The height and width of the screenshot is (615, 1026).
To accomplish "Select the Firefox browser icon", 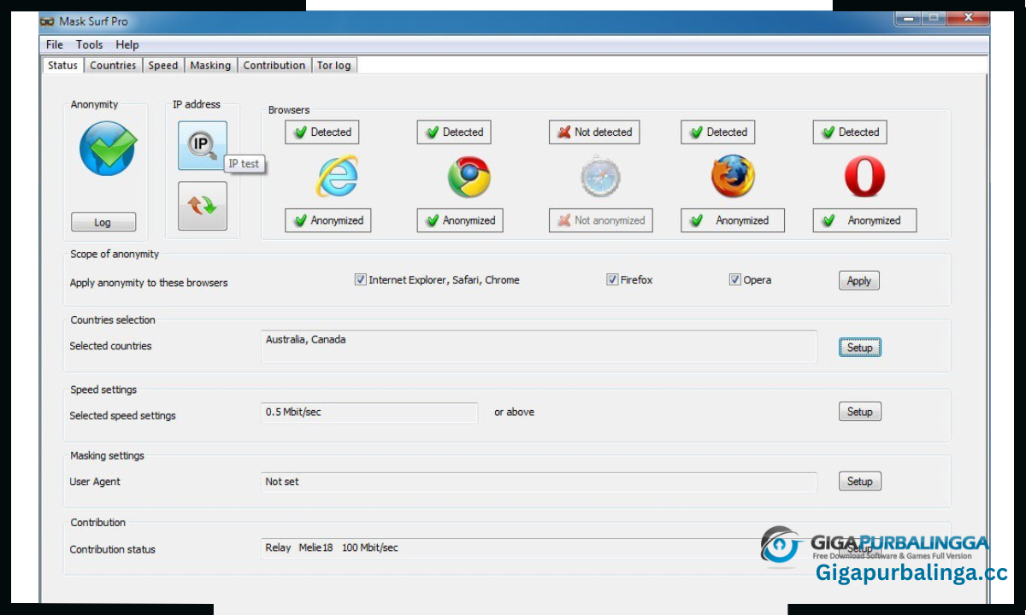I will (733, 177).
